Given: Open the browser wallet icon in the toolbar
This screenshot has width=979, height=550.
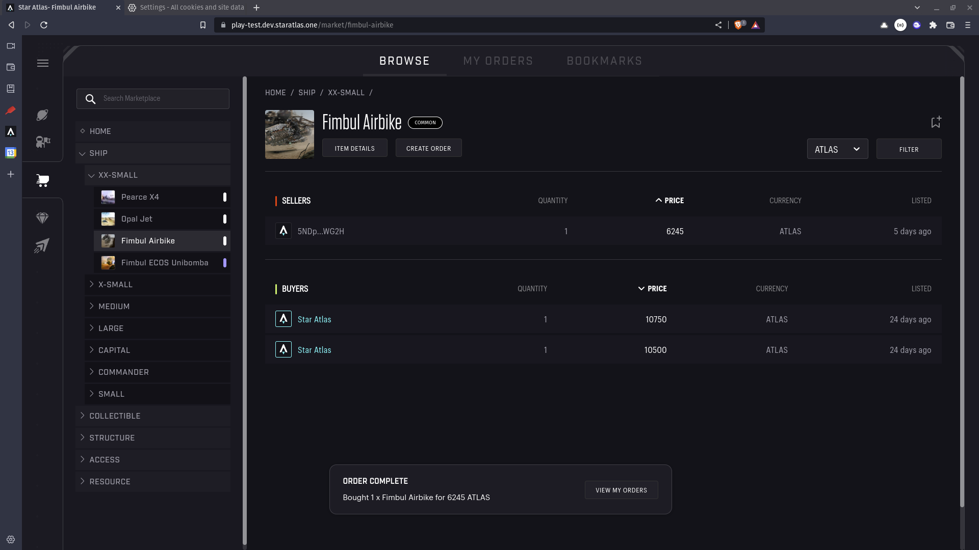Looking at the screenshot, I should [950, 25].
